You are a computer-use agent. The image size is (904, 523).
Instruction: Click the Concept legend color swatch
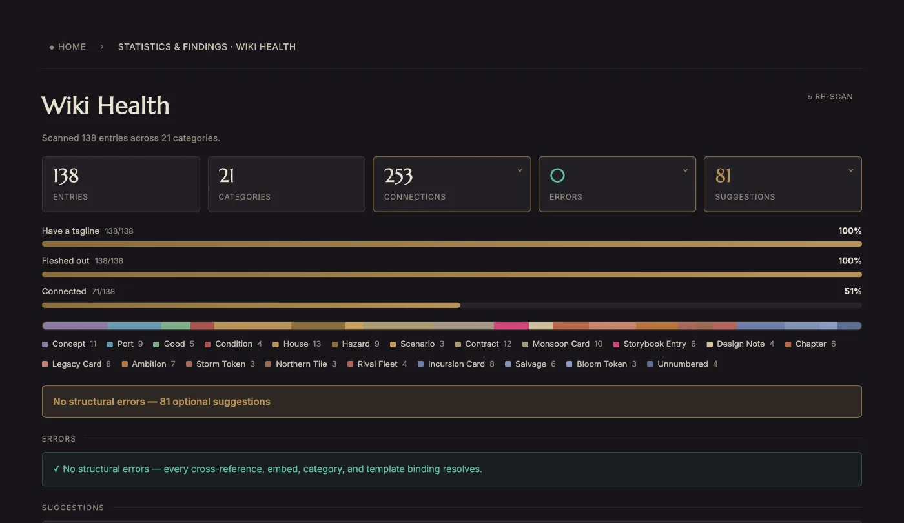[45, 344]
